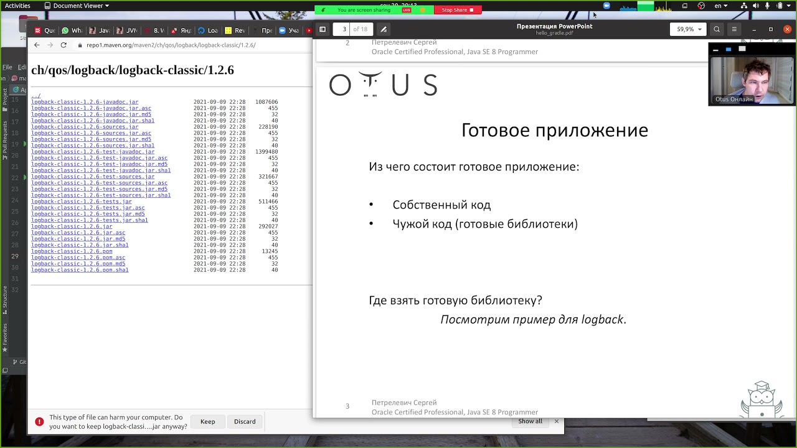Open the 'en' keyboard layout dropdown

(721, 6)
